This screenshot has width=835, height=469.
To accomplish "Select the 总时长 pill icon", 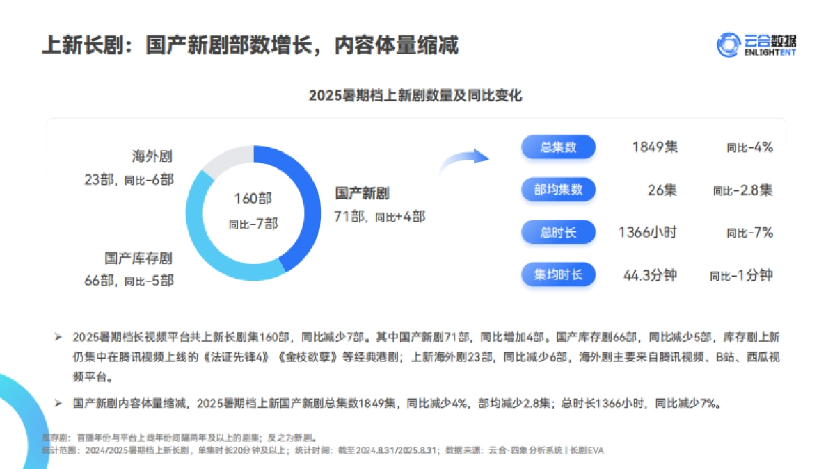I will (x=558, y=232).
